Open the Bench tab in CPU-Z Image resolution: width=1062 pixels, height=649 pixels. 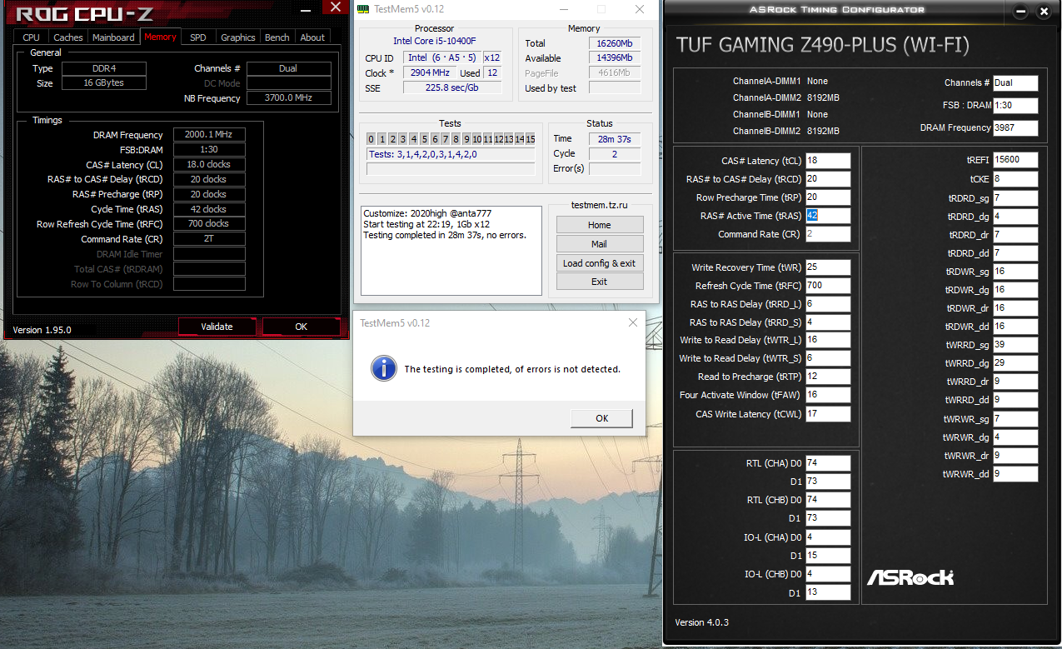tap(277, 37)
